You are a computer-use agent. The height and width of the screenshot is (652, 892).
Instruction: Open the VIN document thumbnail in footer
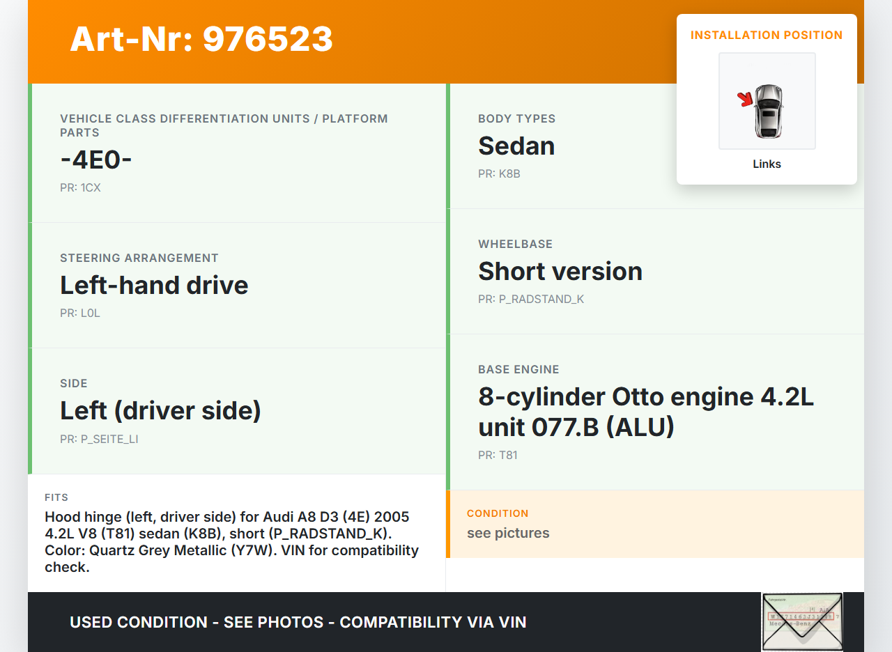801,621
